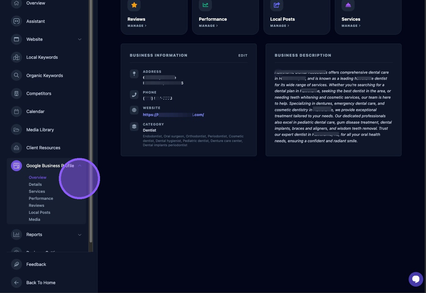Open the chat support bubble
The width and height of the screenshot is (426, 293).
pyautogui.click(x=416, y=279)
